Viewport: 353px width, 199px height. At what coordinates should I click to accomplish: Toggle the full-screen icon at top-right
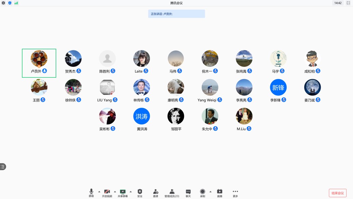click(x=348, y=3)
